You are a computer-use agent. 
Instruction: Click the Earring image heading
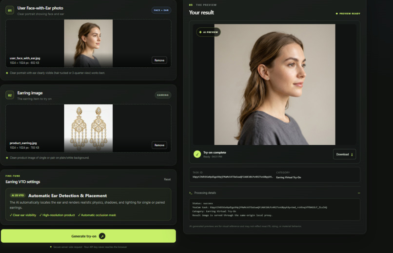(x=30, y=93)
